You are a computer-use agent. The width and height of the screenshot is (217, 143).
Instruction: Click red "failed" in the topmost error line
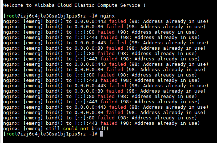coord(117,21)
